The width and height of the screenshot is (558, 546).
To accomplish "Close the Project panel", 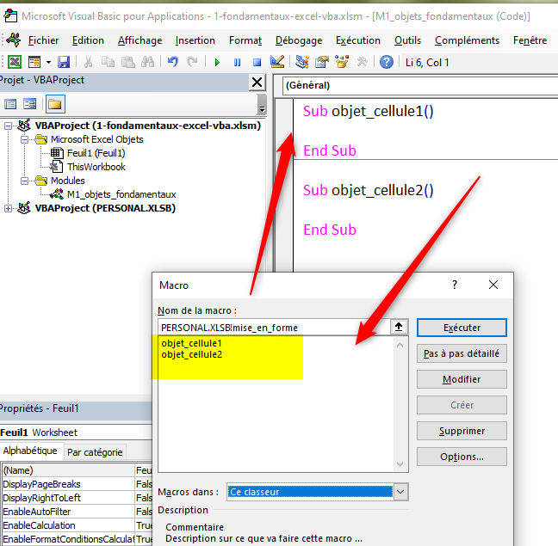I will (257, 83).
